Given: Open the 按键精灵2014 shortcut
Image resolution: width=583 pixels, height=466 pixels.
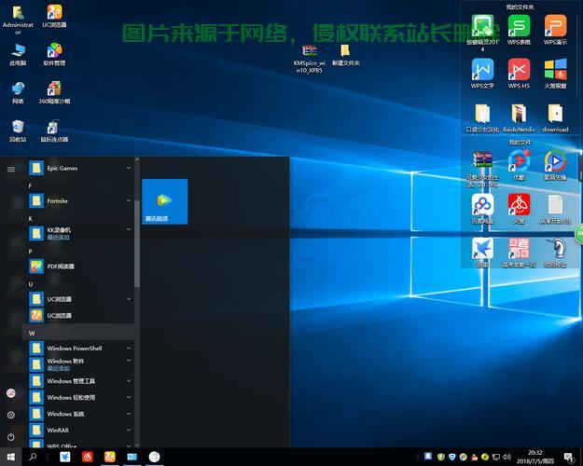Looking at the screenshot, I should coord(482,33).
